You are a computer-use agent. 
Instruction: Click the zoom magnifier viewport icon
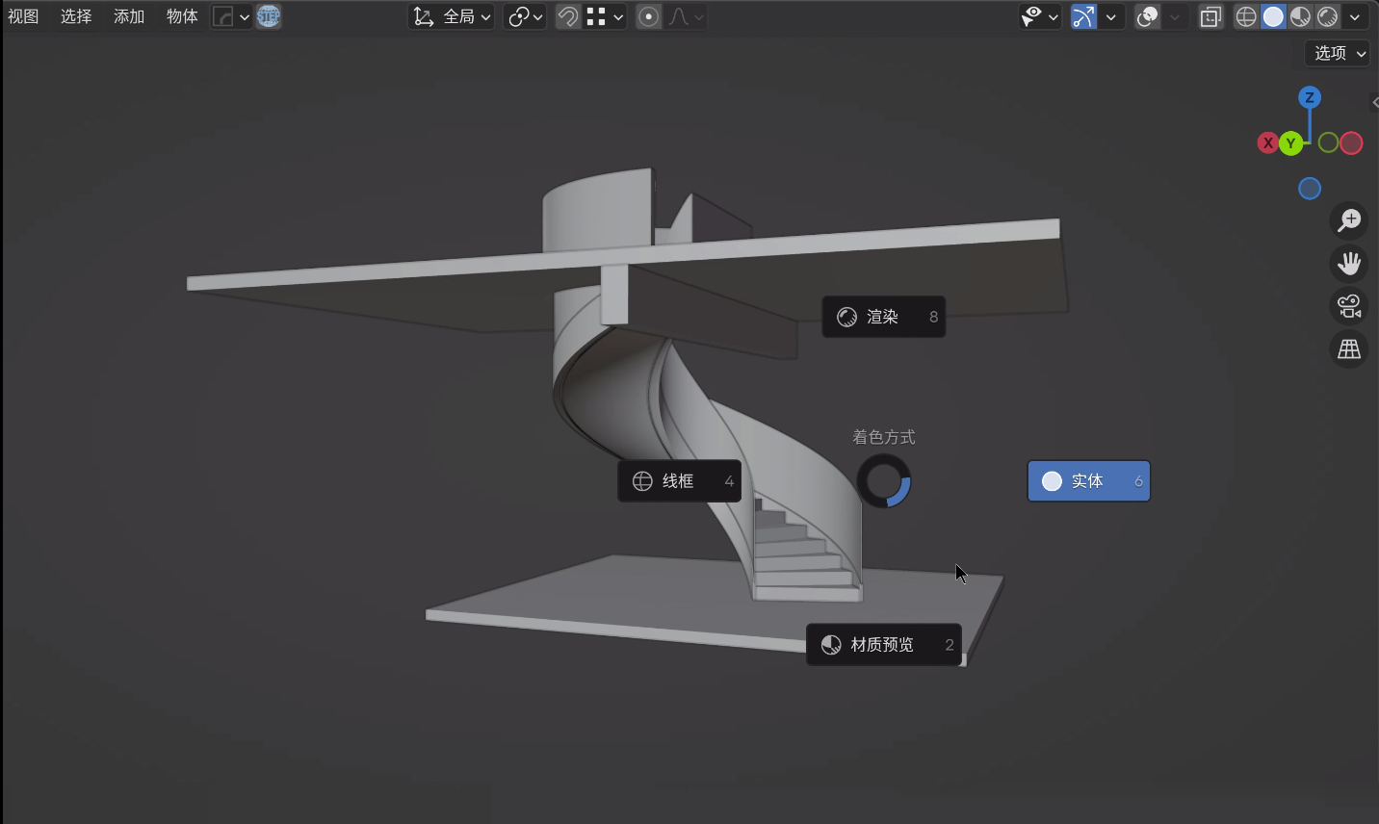point(1349,219)
